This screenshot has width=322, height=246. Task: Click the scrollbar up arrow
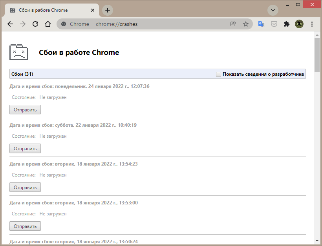click(317, 35)
